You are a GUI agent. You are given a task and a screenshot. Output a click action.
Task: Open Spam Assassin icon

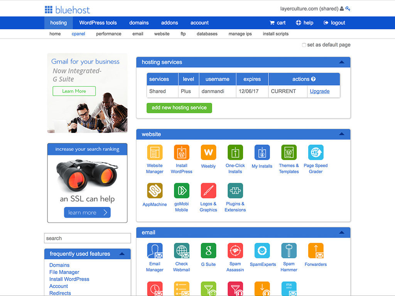pyautogui.click(x=235, y=251)
